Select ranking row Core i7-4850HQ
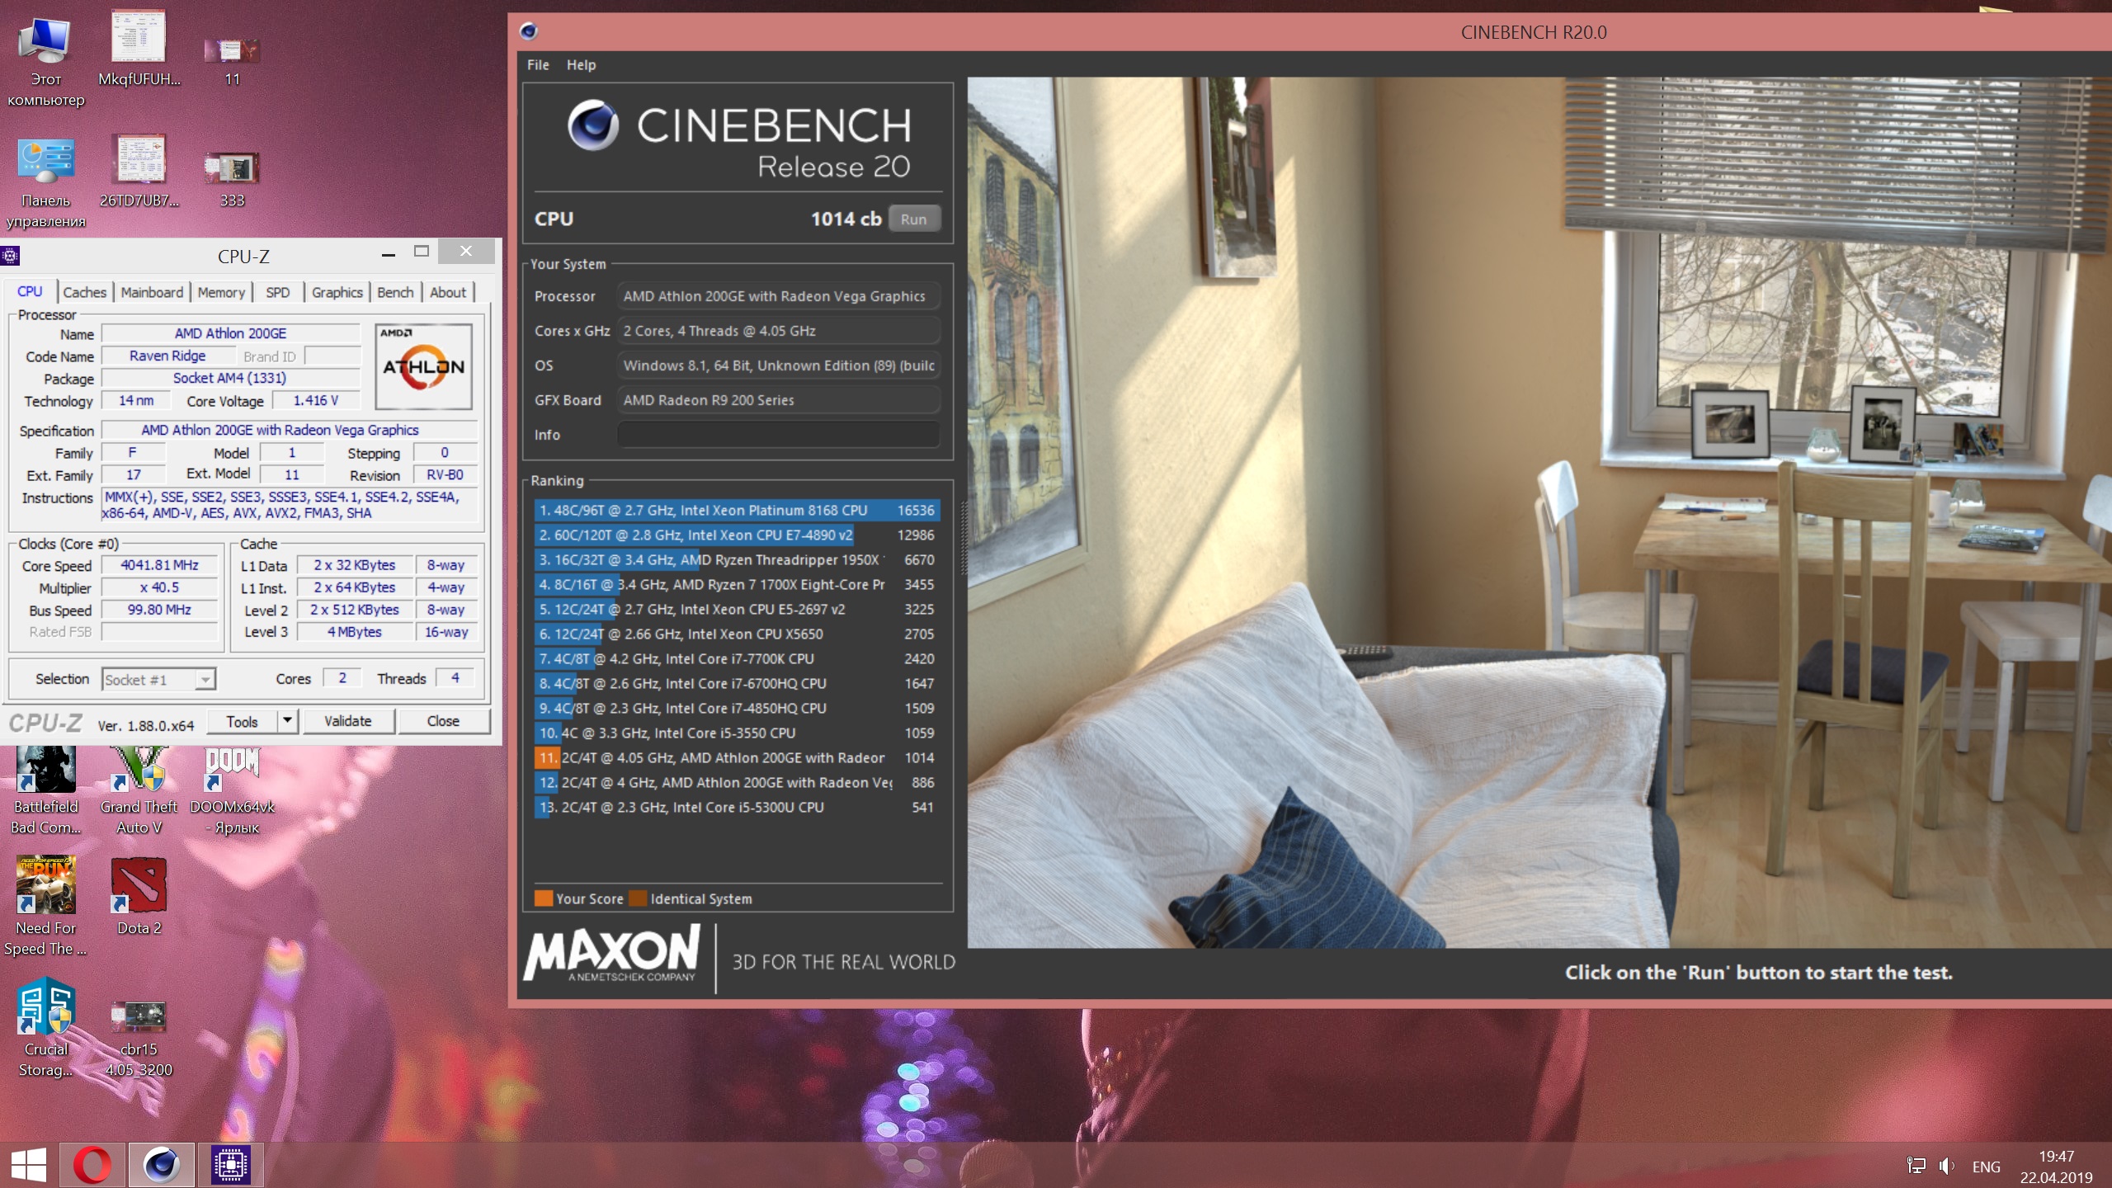The image size is (2112, 1188). pos(737,709)
